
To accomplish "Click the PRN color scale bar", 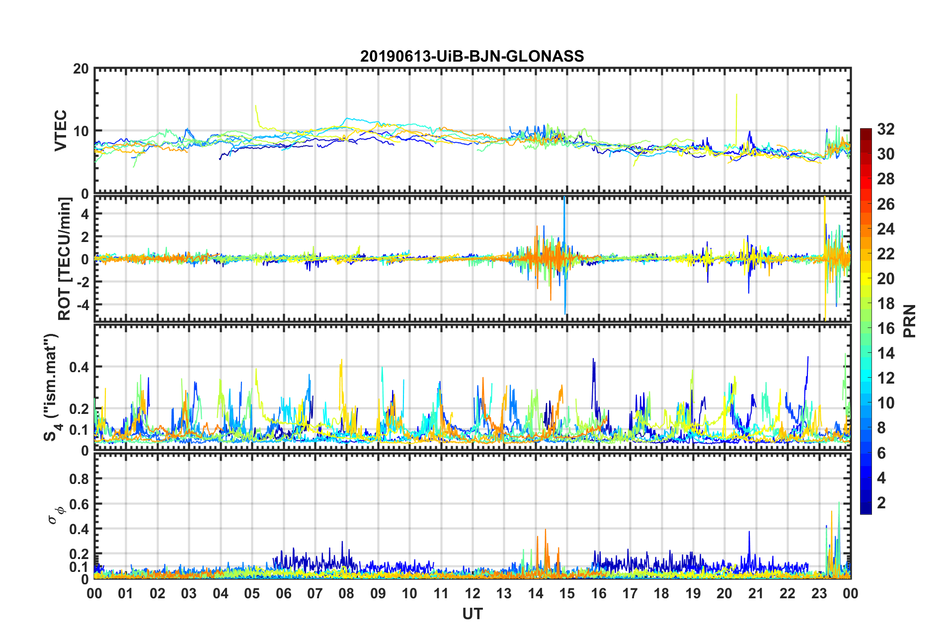I will [866, 321].
